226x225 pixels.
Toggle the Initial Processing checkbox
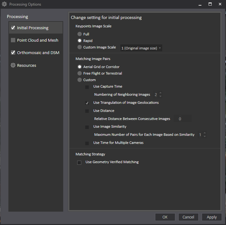[x=13, y=28]
